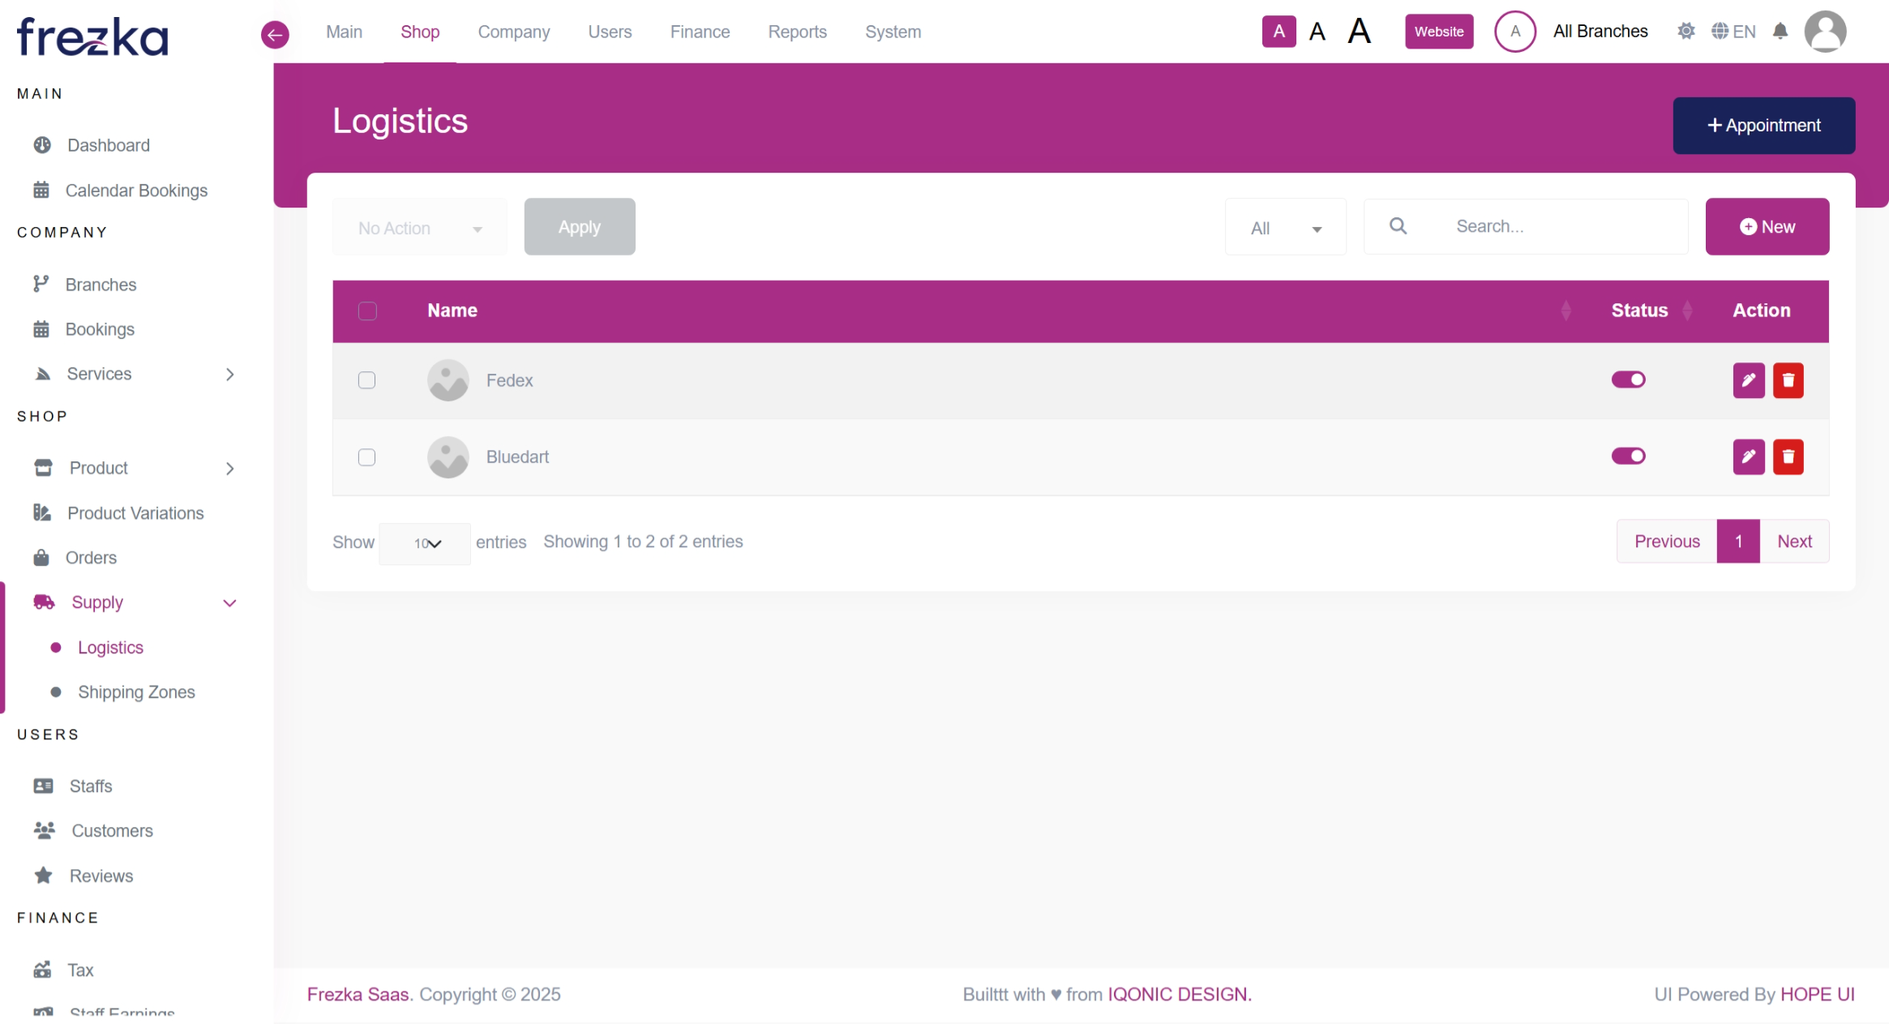The image size is (1889, 1024).
Task: Click the + Appointment button
Action: pyautogui.click(x=1763, y=126)
